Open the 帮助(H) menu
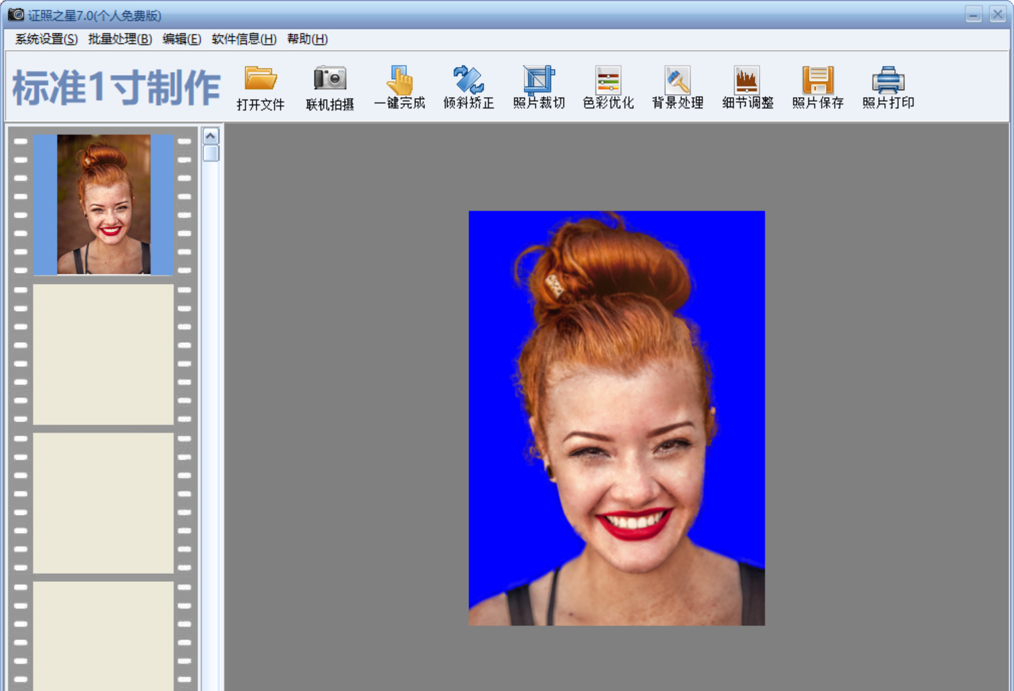 [x=307, y=39]
